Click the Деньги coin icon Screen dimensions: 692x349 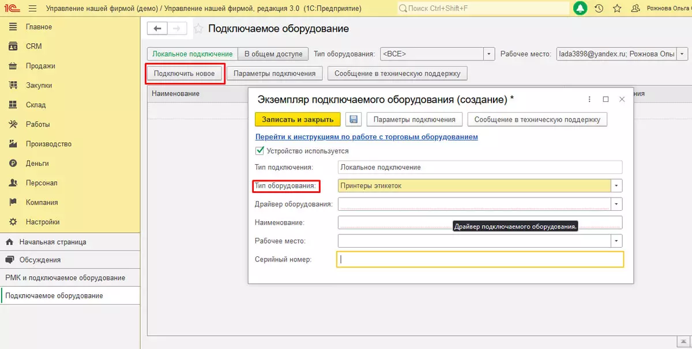(13, 164)
